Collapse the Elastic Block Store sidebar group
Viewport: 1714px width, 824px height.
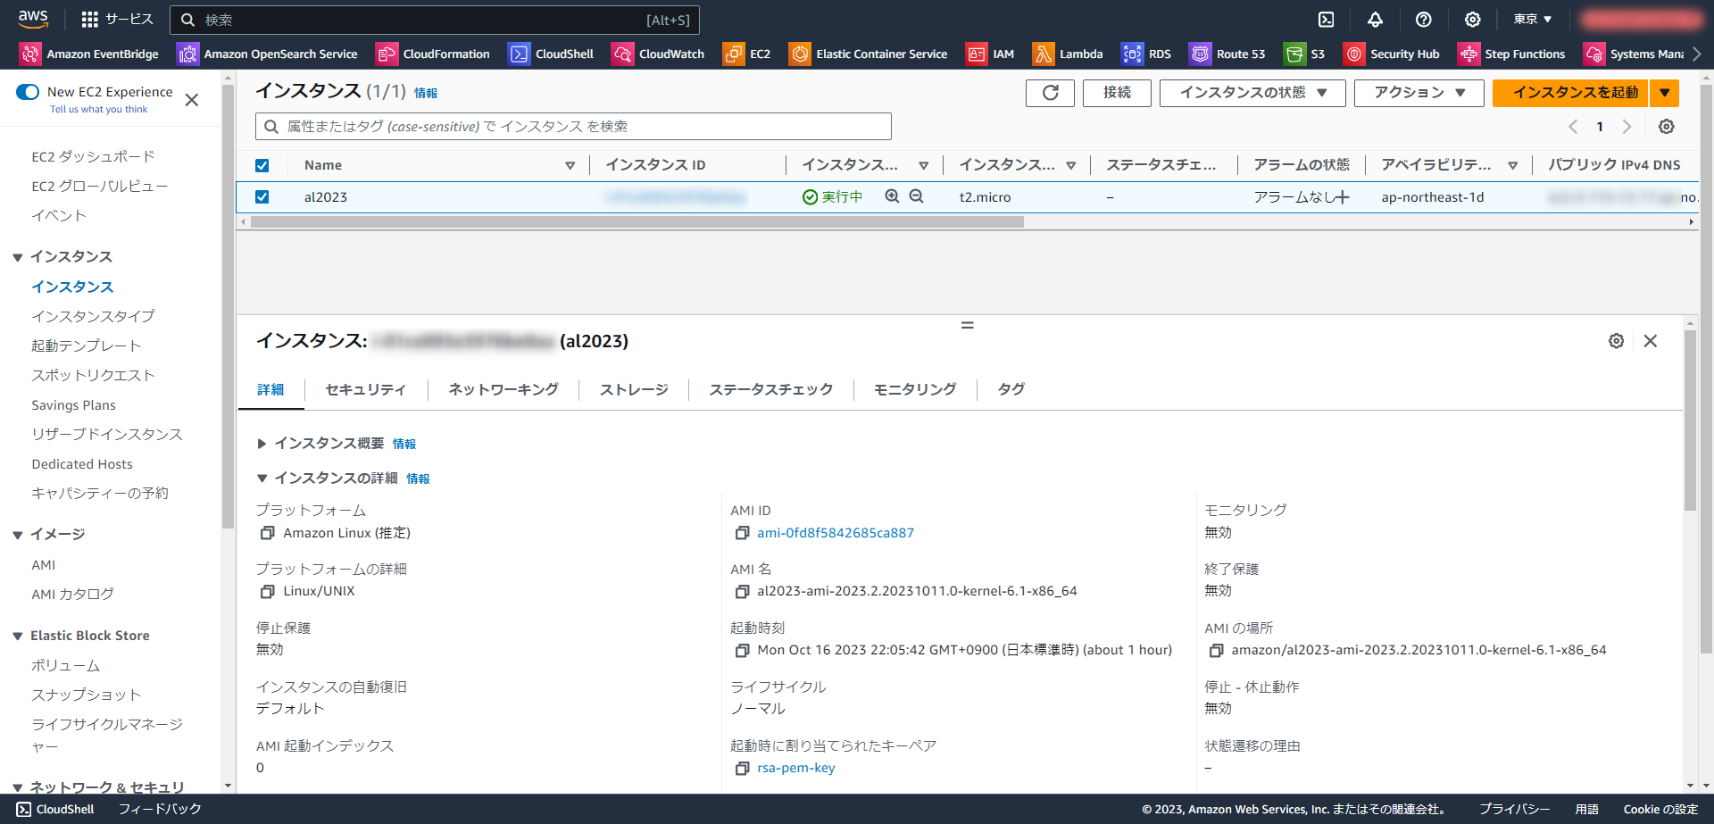tap(17, 637)
